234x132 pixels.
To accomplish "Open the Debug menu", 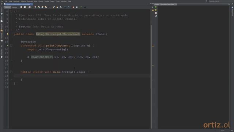I will (x=41, y=1).
